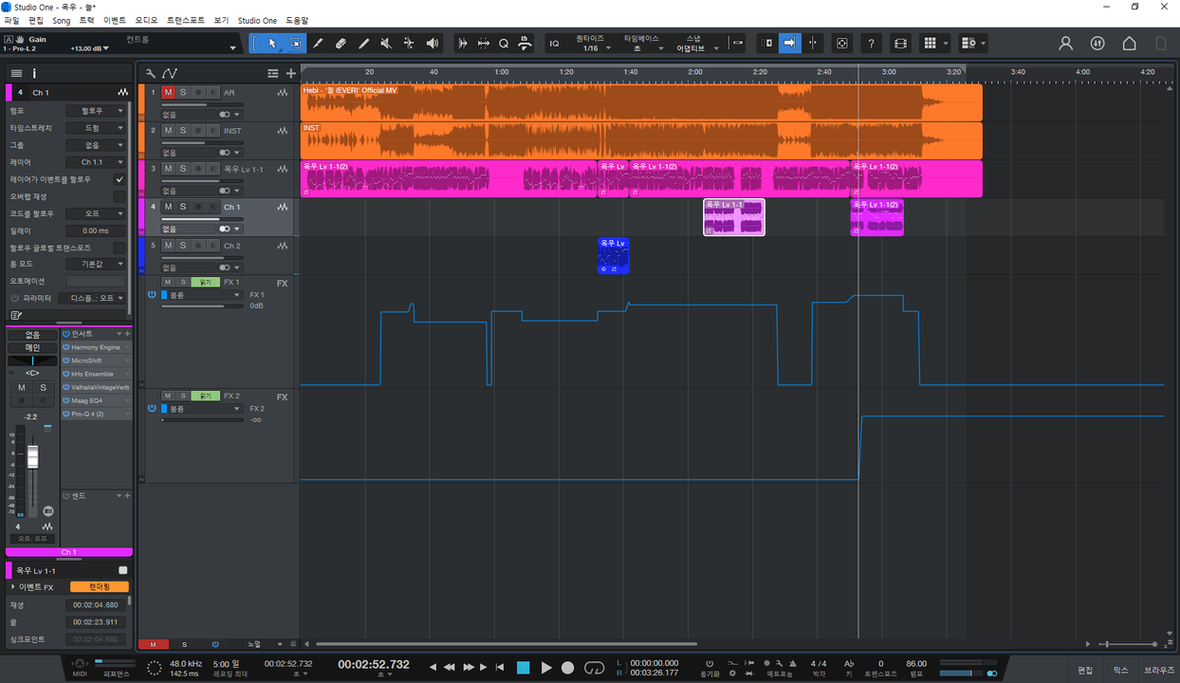Toggle 레이어가 이벤트를 팔로우 checkbox

(x=120, y=179)
